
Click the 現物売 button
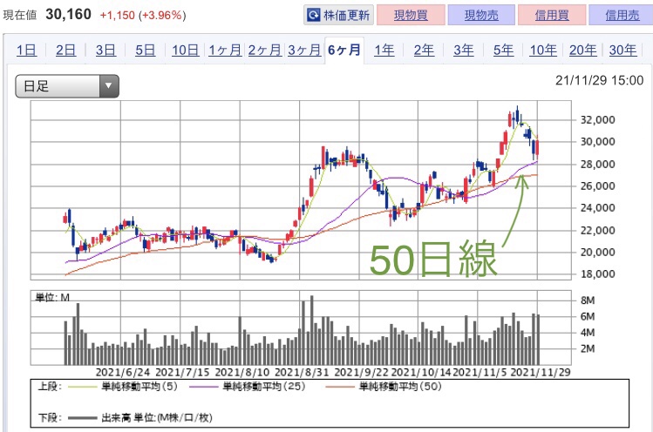480,15
